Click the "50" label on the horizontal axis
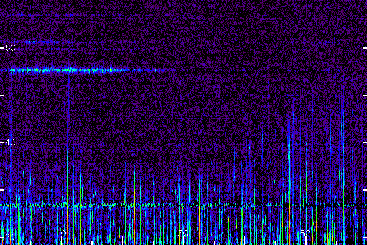Viewport: 367px width, 245px height. tap(305, 233)
